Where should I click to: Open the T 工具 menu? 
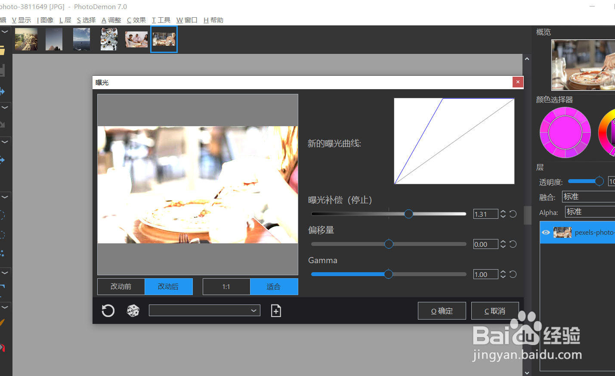click(x=161, y=20)
